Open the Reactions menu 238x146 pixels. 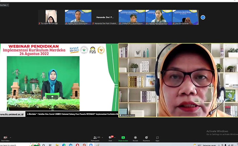tap(146, 138)
